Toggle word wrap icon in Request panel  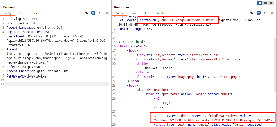(x=93, y=13)
